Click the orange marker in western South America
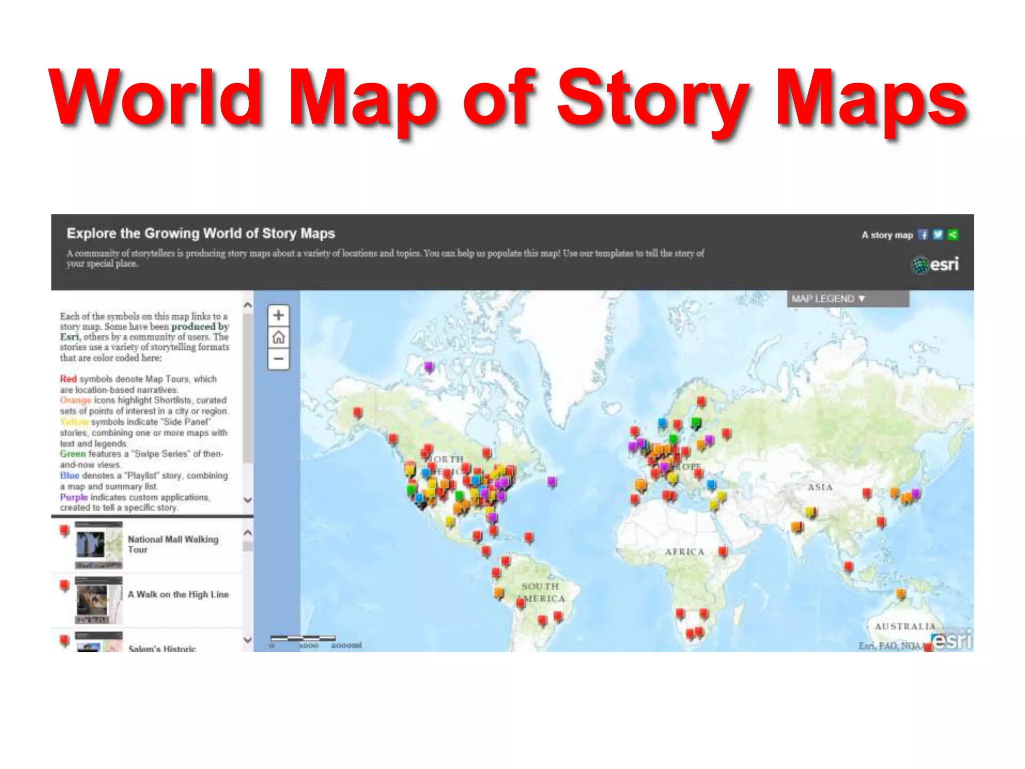 point(499,593)
